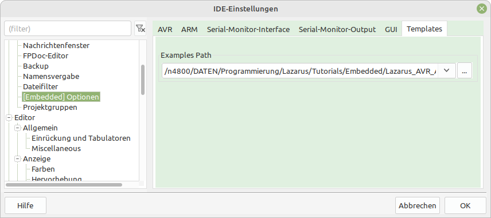
Task: Collapse the Editor tree node
Action: point(9,118)
